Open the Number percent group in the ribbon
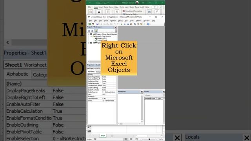Viewport: 251px width, 141px height. [117, 12]
